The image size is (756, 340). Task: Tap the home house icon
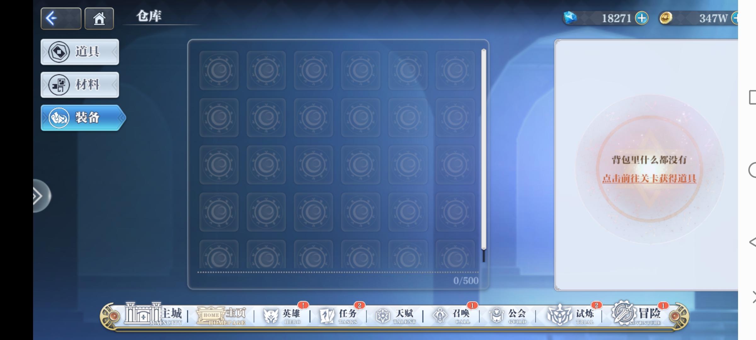(x=99, y=19)
